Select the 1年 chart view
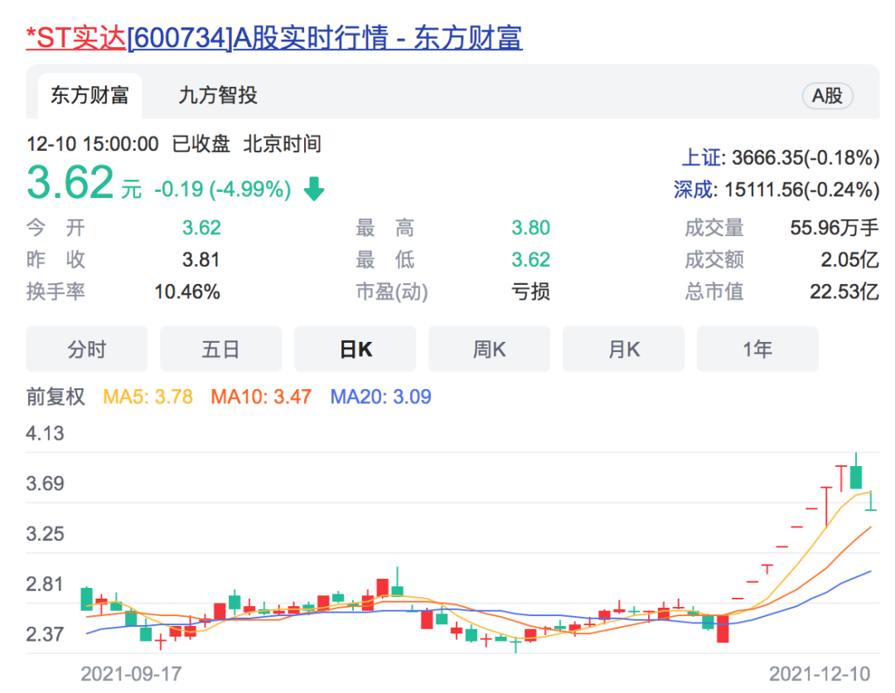Image resolution: width=895 pixels, height=693 pixels. click(757, 349)
